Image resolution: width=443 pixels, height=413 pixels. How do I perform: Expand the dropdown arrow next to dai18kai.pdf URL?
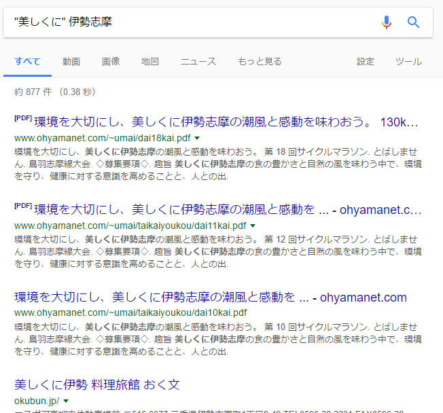click(197, 138)
